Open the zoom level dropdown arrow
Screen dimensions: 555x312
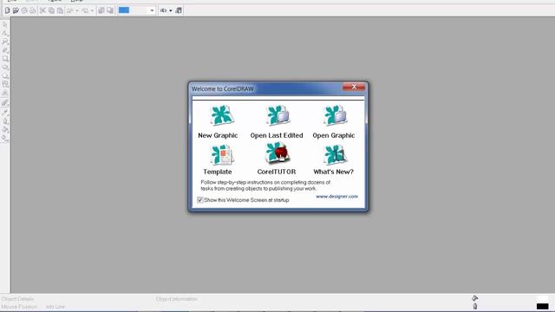153,10
